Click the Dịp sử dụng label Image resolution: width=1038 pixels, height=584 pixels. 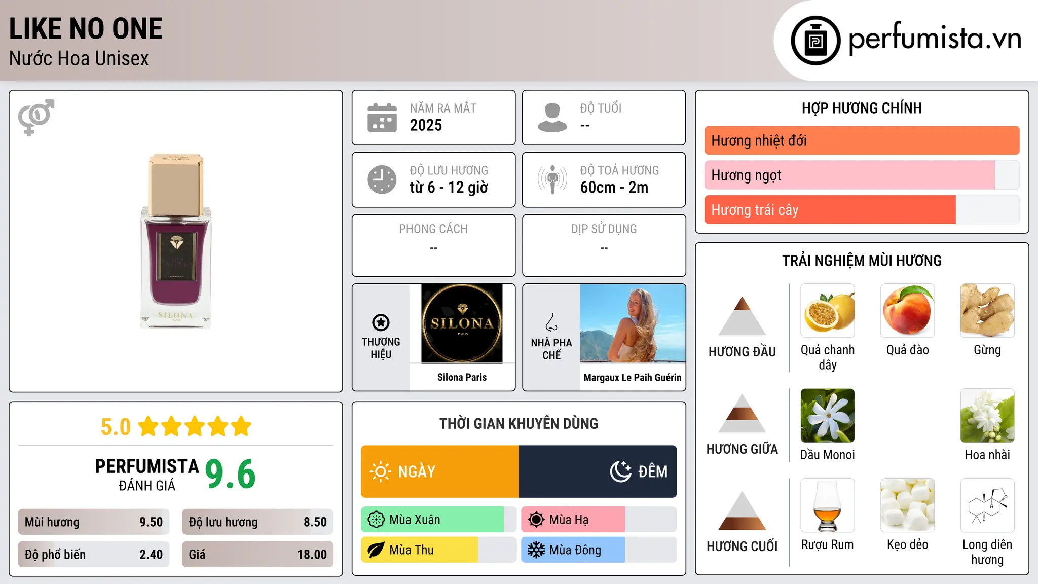(x=604, y=229)
